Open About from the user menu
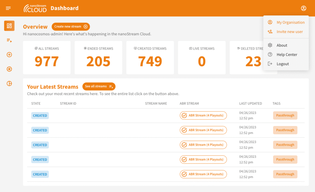Viewport: 315px width, 192px height. 281,45
